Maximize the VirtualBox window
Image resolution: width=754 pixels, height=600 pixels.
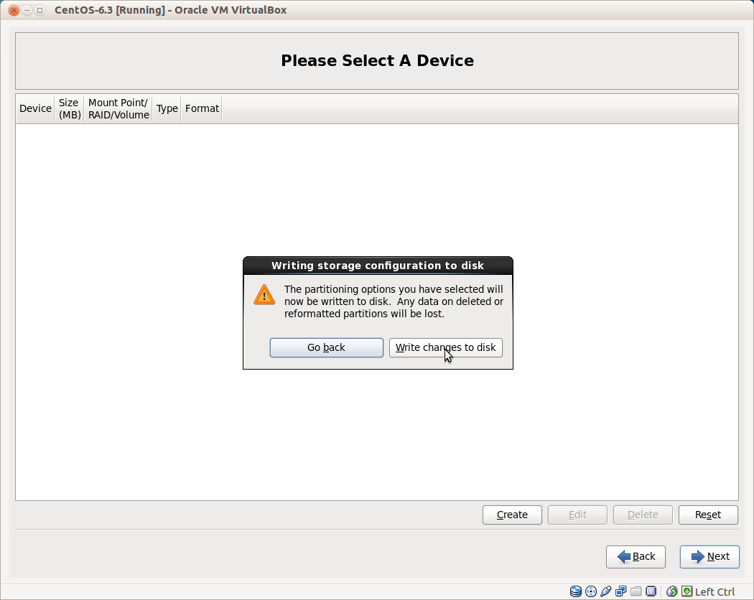(x=40, y=10)
